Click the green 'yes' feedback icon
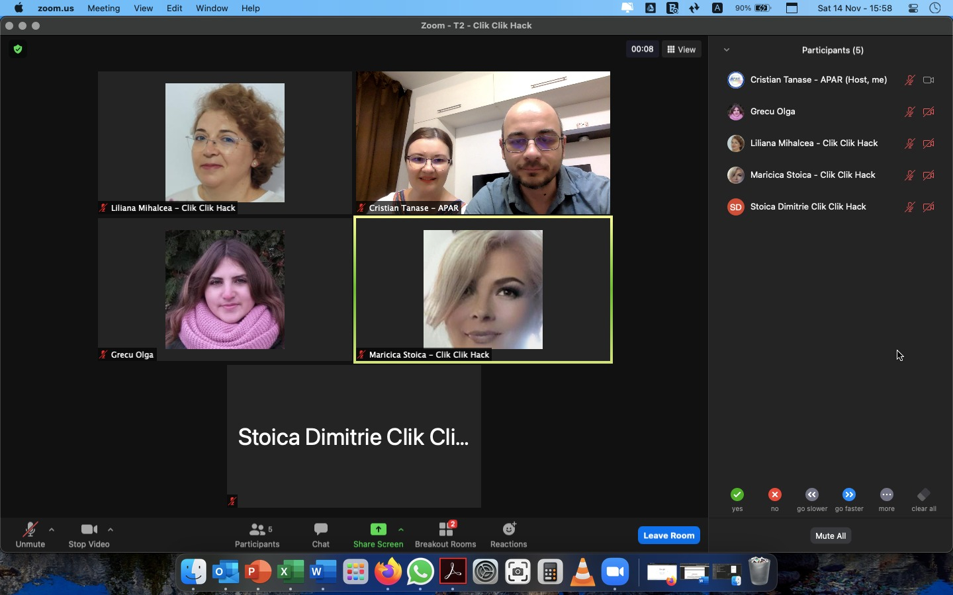Viewport: 953px width, 595px height. click(737, 495)
